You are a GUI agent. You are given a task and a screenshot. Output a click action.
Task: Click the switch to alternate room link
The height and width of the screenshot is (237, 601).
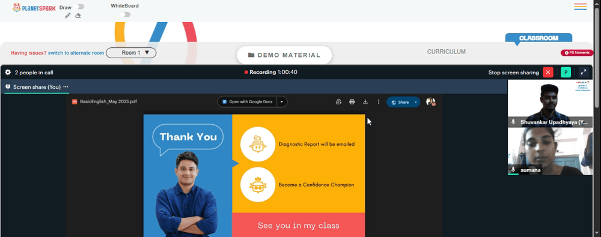[76, 53]
